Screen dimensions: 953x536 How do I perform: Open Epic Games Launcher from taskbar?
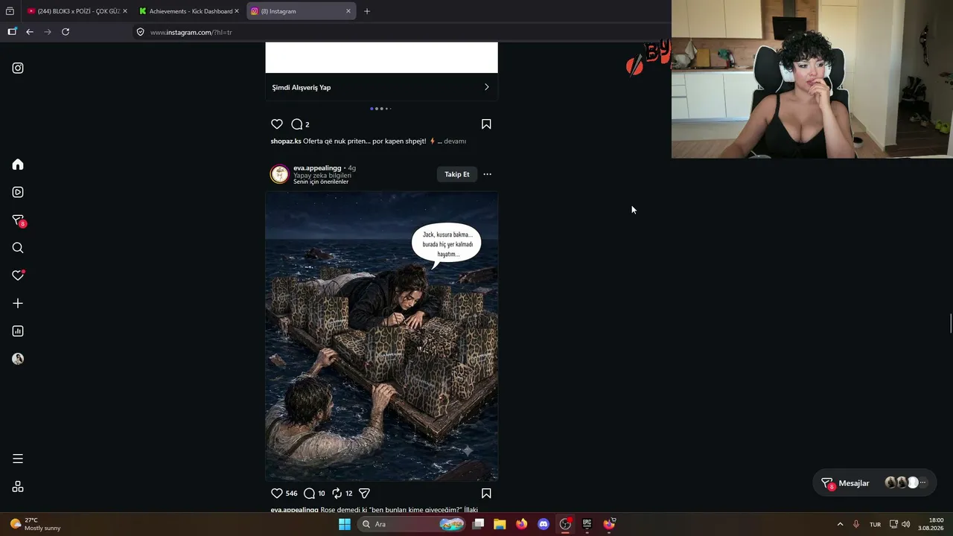pyautogui.click(x=587, y=524)
